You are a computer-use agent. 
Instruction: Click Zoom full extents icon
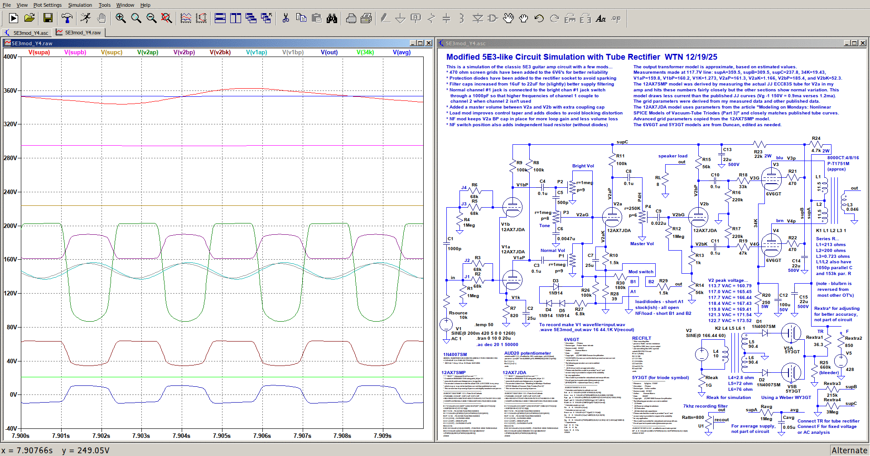(x=167, y=18)
